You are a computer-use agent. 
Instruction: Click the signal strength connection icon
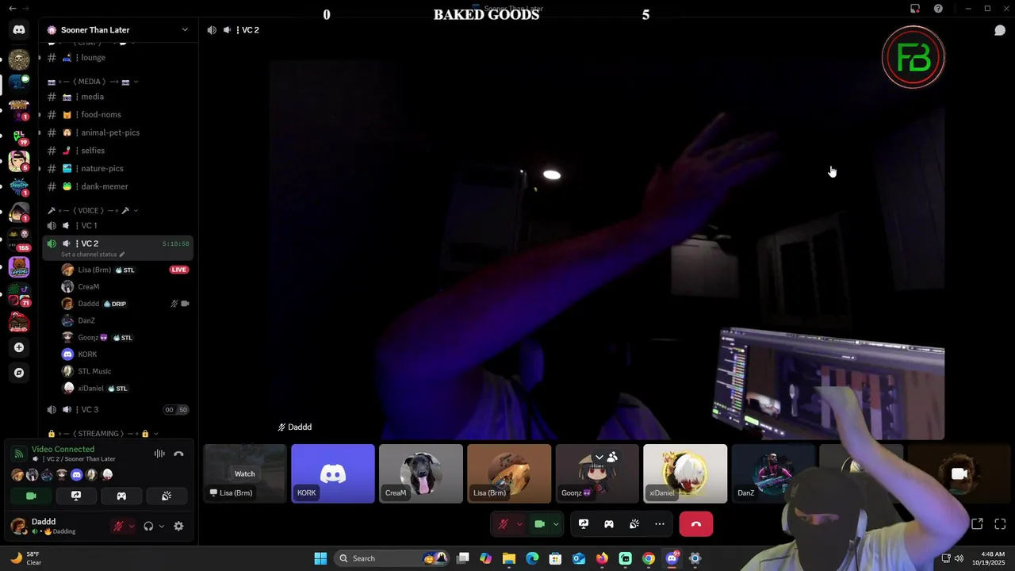pyautogui.click(x=18, y=454)
